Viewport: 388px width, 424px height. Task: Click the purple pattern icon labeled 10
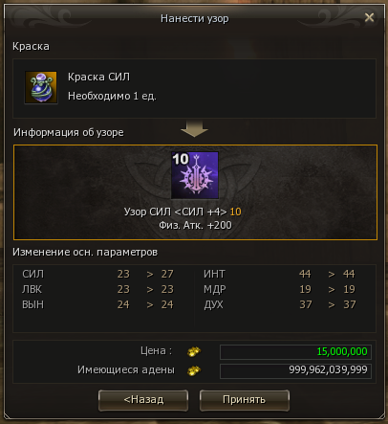coord(195,175)
